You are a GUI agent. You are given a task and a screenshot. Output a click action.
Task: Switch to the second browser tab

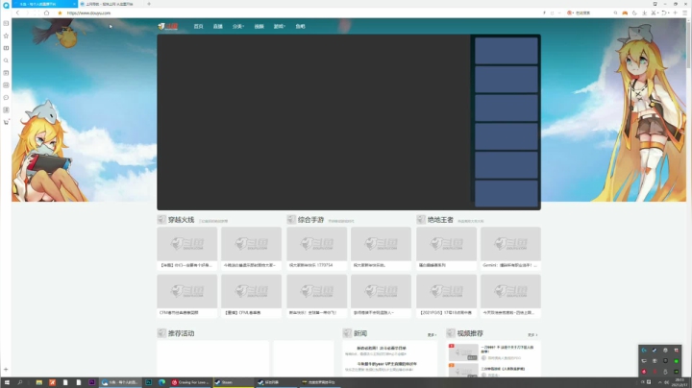pyautogui.click(x=111, y=4)
